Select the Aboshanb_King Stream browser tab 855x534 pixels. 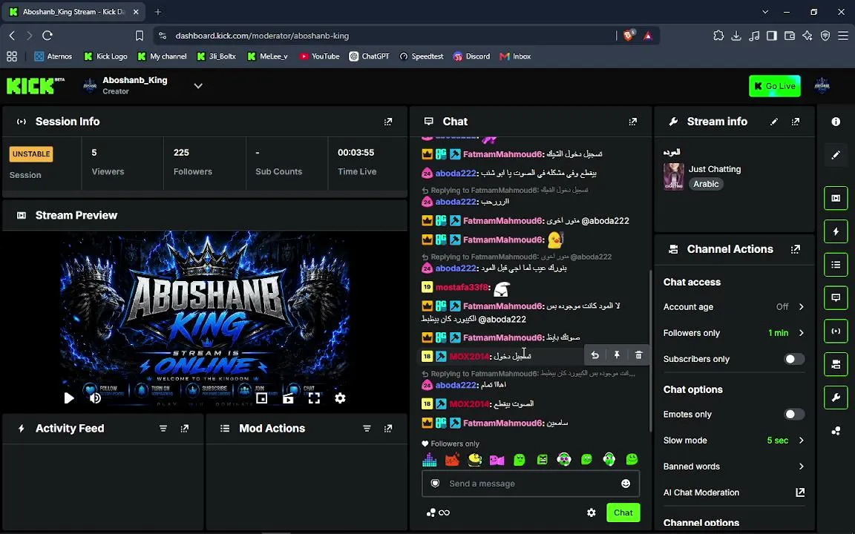pos(73,11)
